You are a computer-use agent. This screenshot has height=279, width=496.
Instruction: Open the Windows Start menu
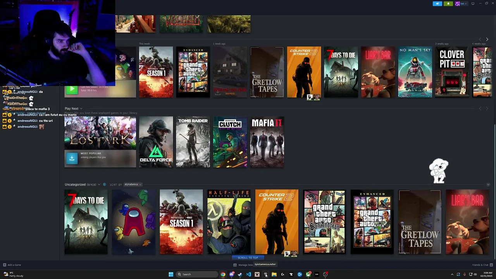point(171,274)
